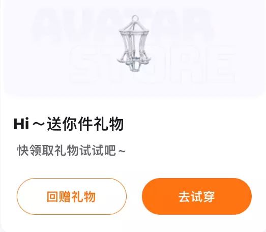Click the faded AVATAR watermark text
This screenshot has height=232, width=266.
(122, 25)
